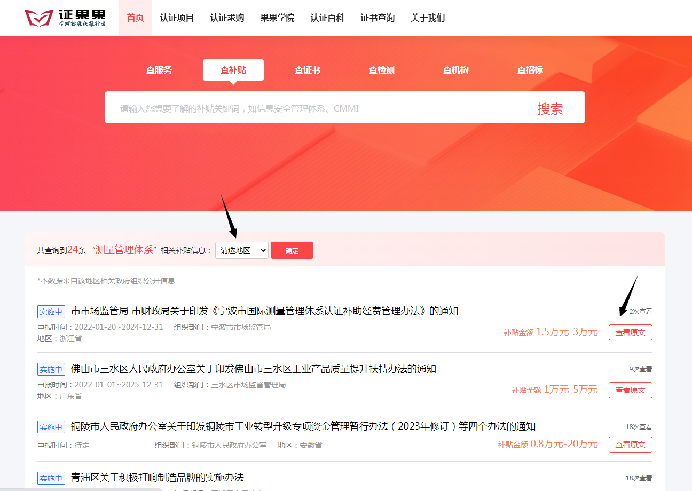Open 证书查询 in the top navigation
This screenshot has width=692, height=491.
(x=378, y=18)
